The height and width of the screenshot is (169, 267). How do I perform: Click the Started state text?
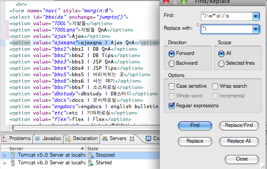[x=104, y=163]
